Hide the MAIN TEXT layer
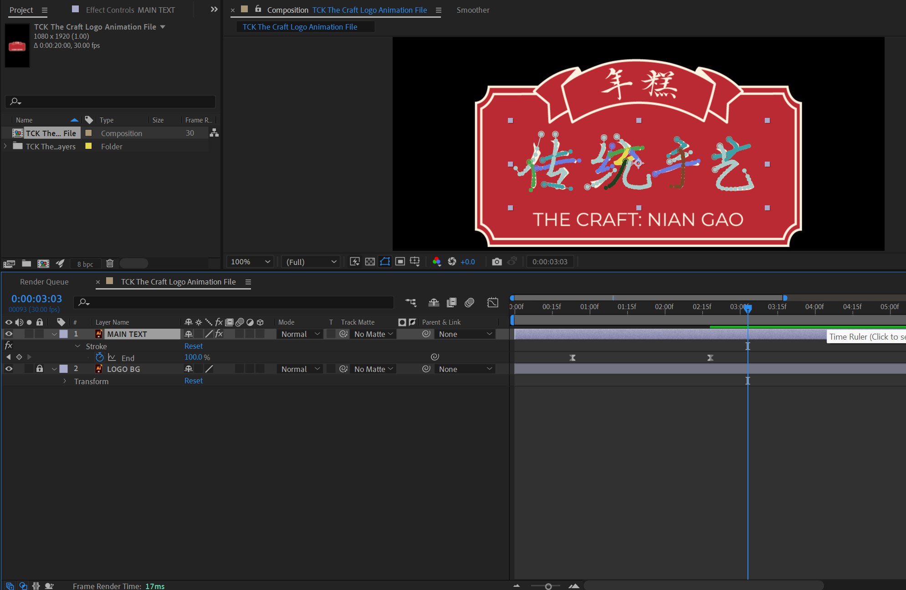Screen dimensions: 906x590 pyautogui.click(x=9, y=334)
